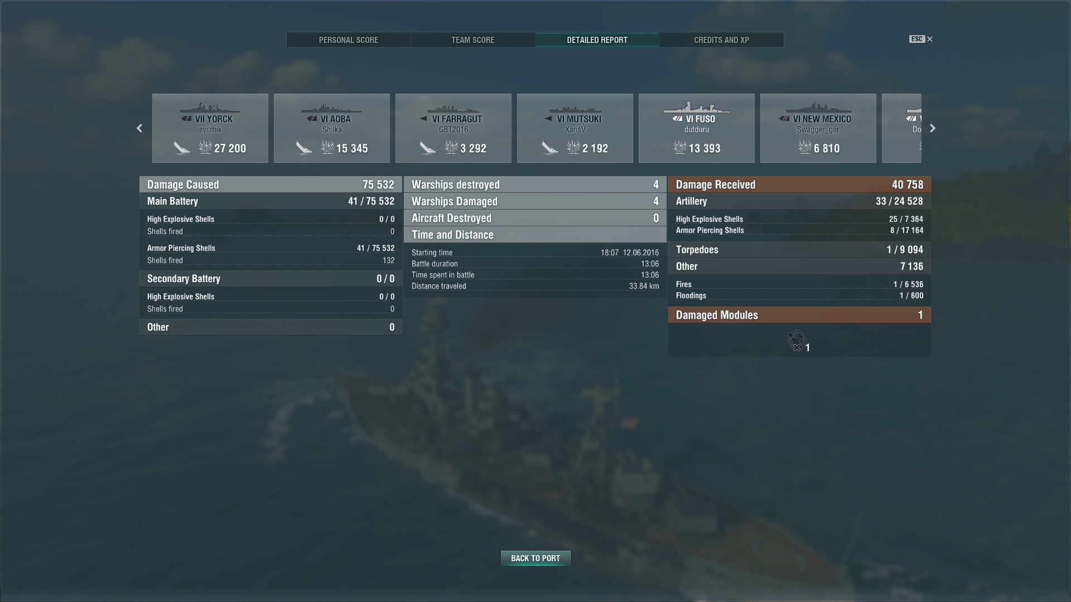Click the Damage Received header row
Viewport: 1071px width, 602px height.
[799, 185]
